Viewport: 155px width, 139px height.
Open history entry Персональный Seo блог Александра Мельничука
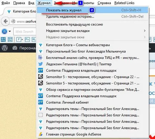92,51
